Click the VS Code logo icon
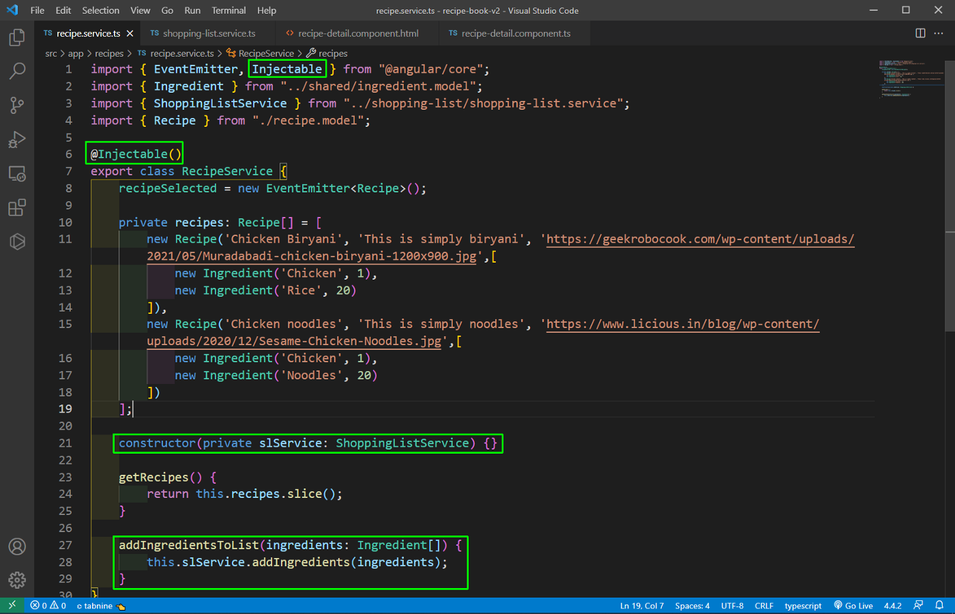 tap(12, 10)
